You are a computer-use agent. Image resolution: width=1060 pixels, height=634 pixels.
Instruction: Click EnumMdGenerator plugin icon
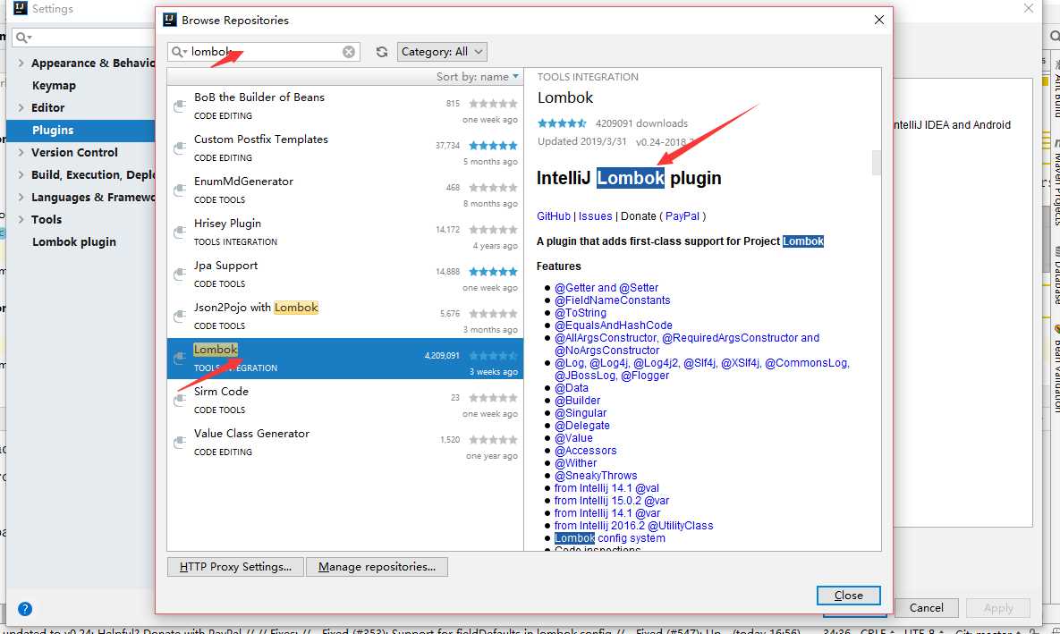[180, 190]
